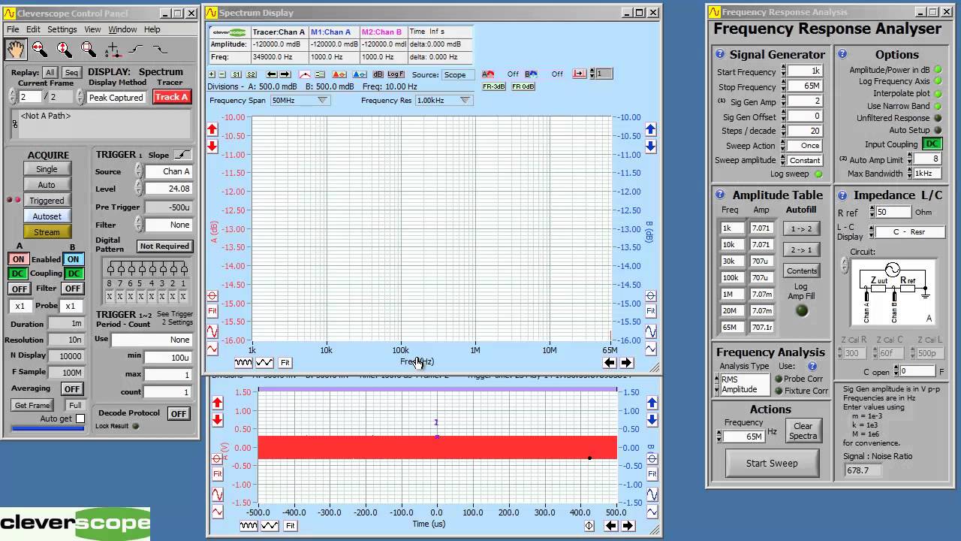Viewport: 961px width, 541px height.
Task: Open the View menu
Action: pos(92,29)
